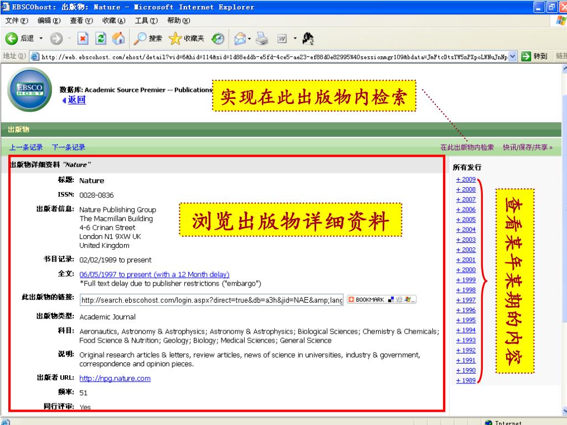
Task: Click the Home page icon
Action: pyautogui.click(x=118, y=38)
